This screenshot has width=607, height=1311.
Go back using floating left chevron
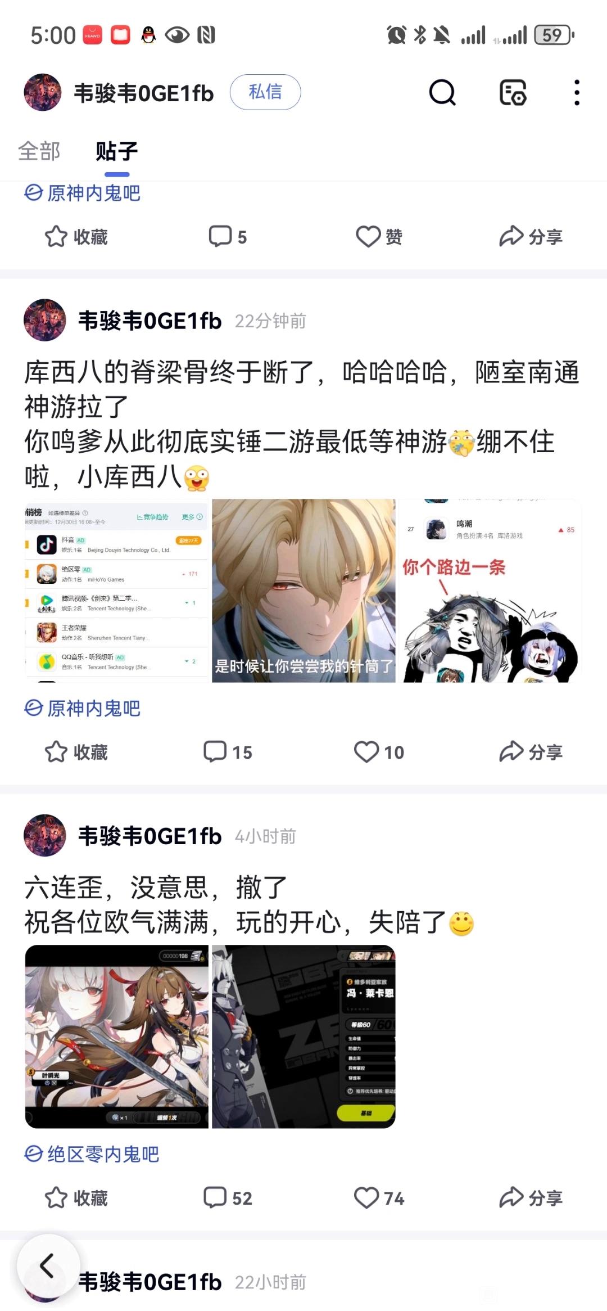[x=48, y=1266]
